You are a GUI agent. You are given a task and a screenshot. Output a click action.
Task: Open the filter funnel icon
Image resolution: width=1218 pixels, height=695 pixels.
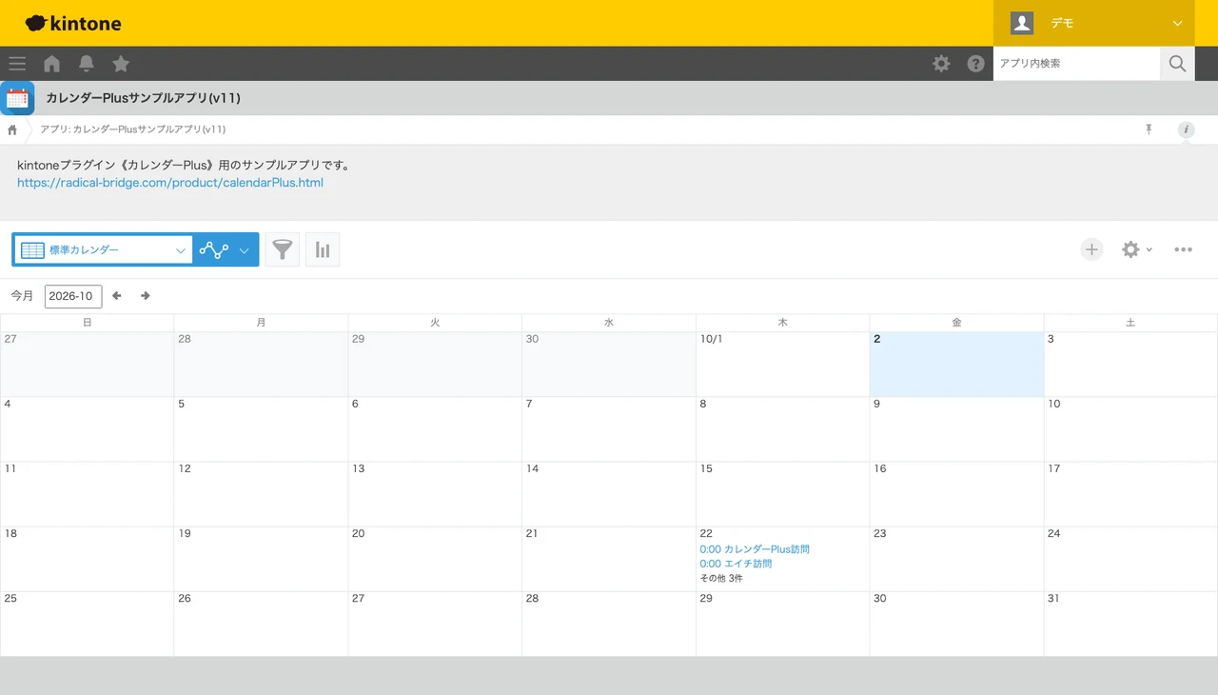click(282, 249)
